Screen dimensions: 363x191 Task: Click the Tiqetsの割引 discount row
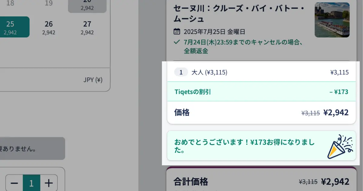coord(262,92)
